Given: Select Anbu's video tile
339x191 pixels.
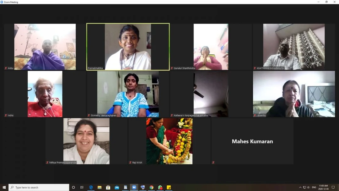Looking at the screenshot, I should point(45,47).
